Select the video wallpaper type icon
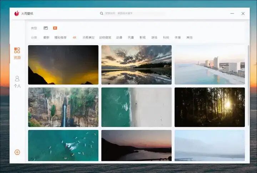The height and width of the screenshot is (173, 257). coord(55,28)
